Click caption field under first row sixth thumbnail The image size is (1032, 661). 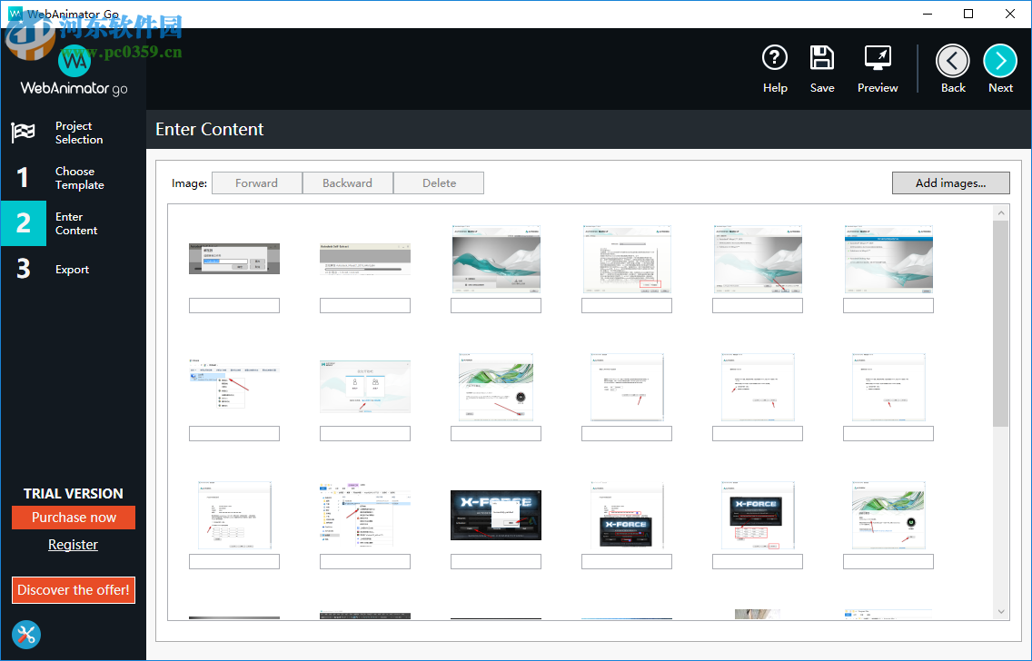pyautogui.click(x=888, y=305)
